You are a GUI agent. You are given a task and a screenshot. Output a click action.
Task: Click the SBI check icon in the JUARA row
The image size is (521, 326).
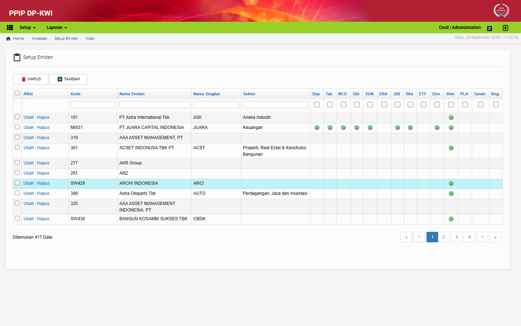click(398, 128)
